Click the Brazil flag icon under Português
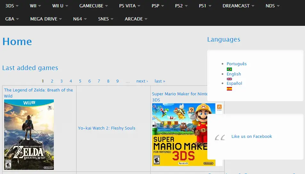305x174 pixels. [229, 69]
